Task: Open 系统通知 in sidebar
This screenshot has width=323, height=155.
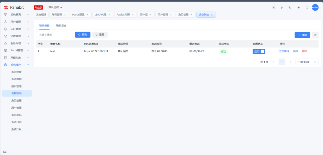Action: tap(16, 79)
